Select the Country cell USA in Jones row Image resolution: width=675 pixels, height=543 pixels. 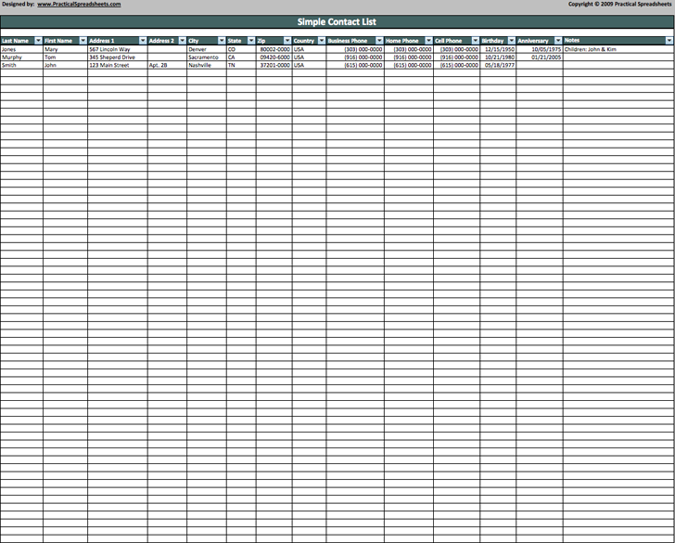tap(309, 49)
